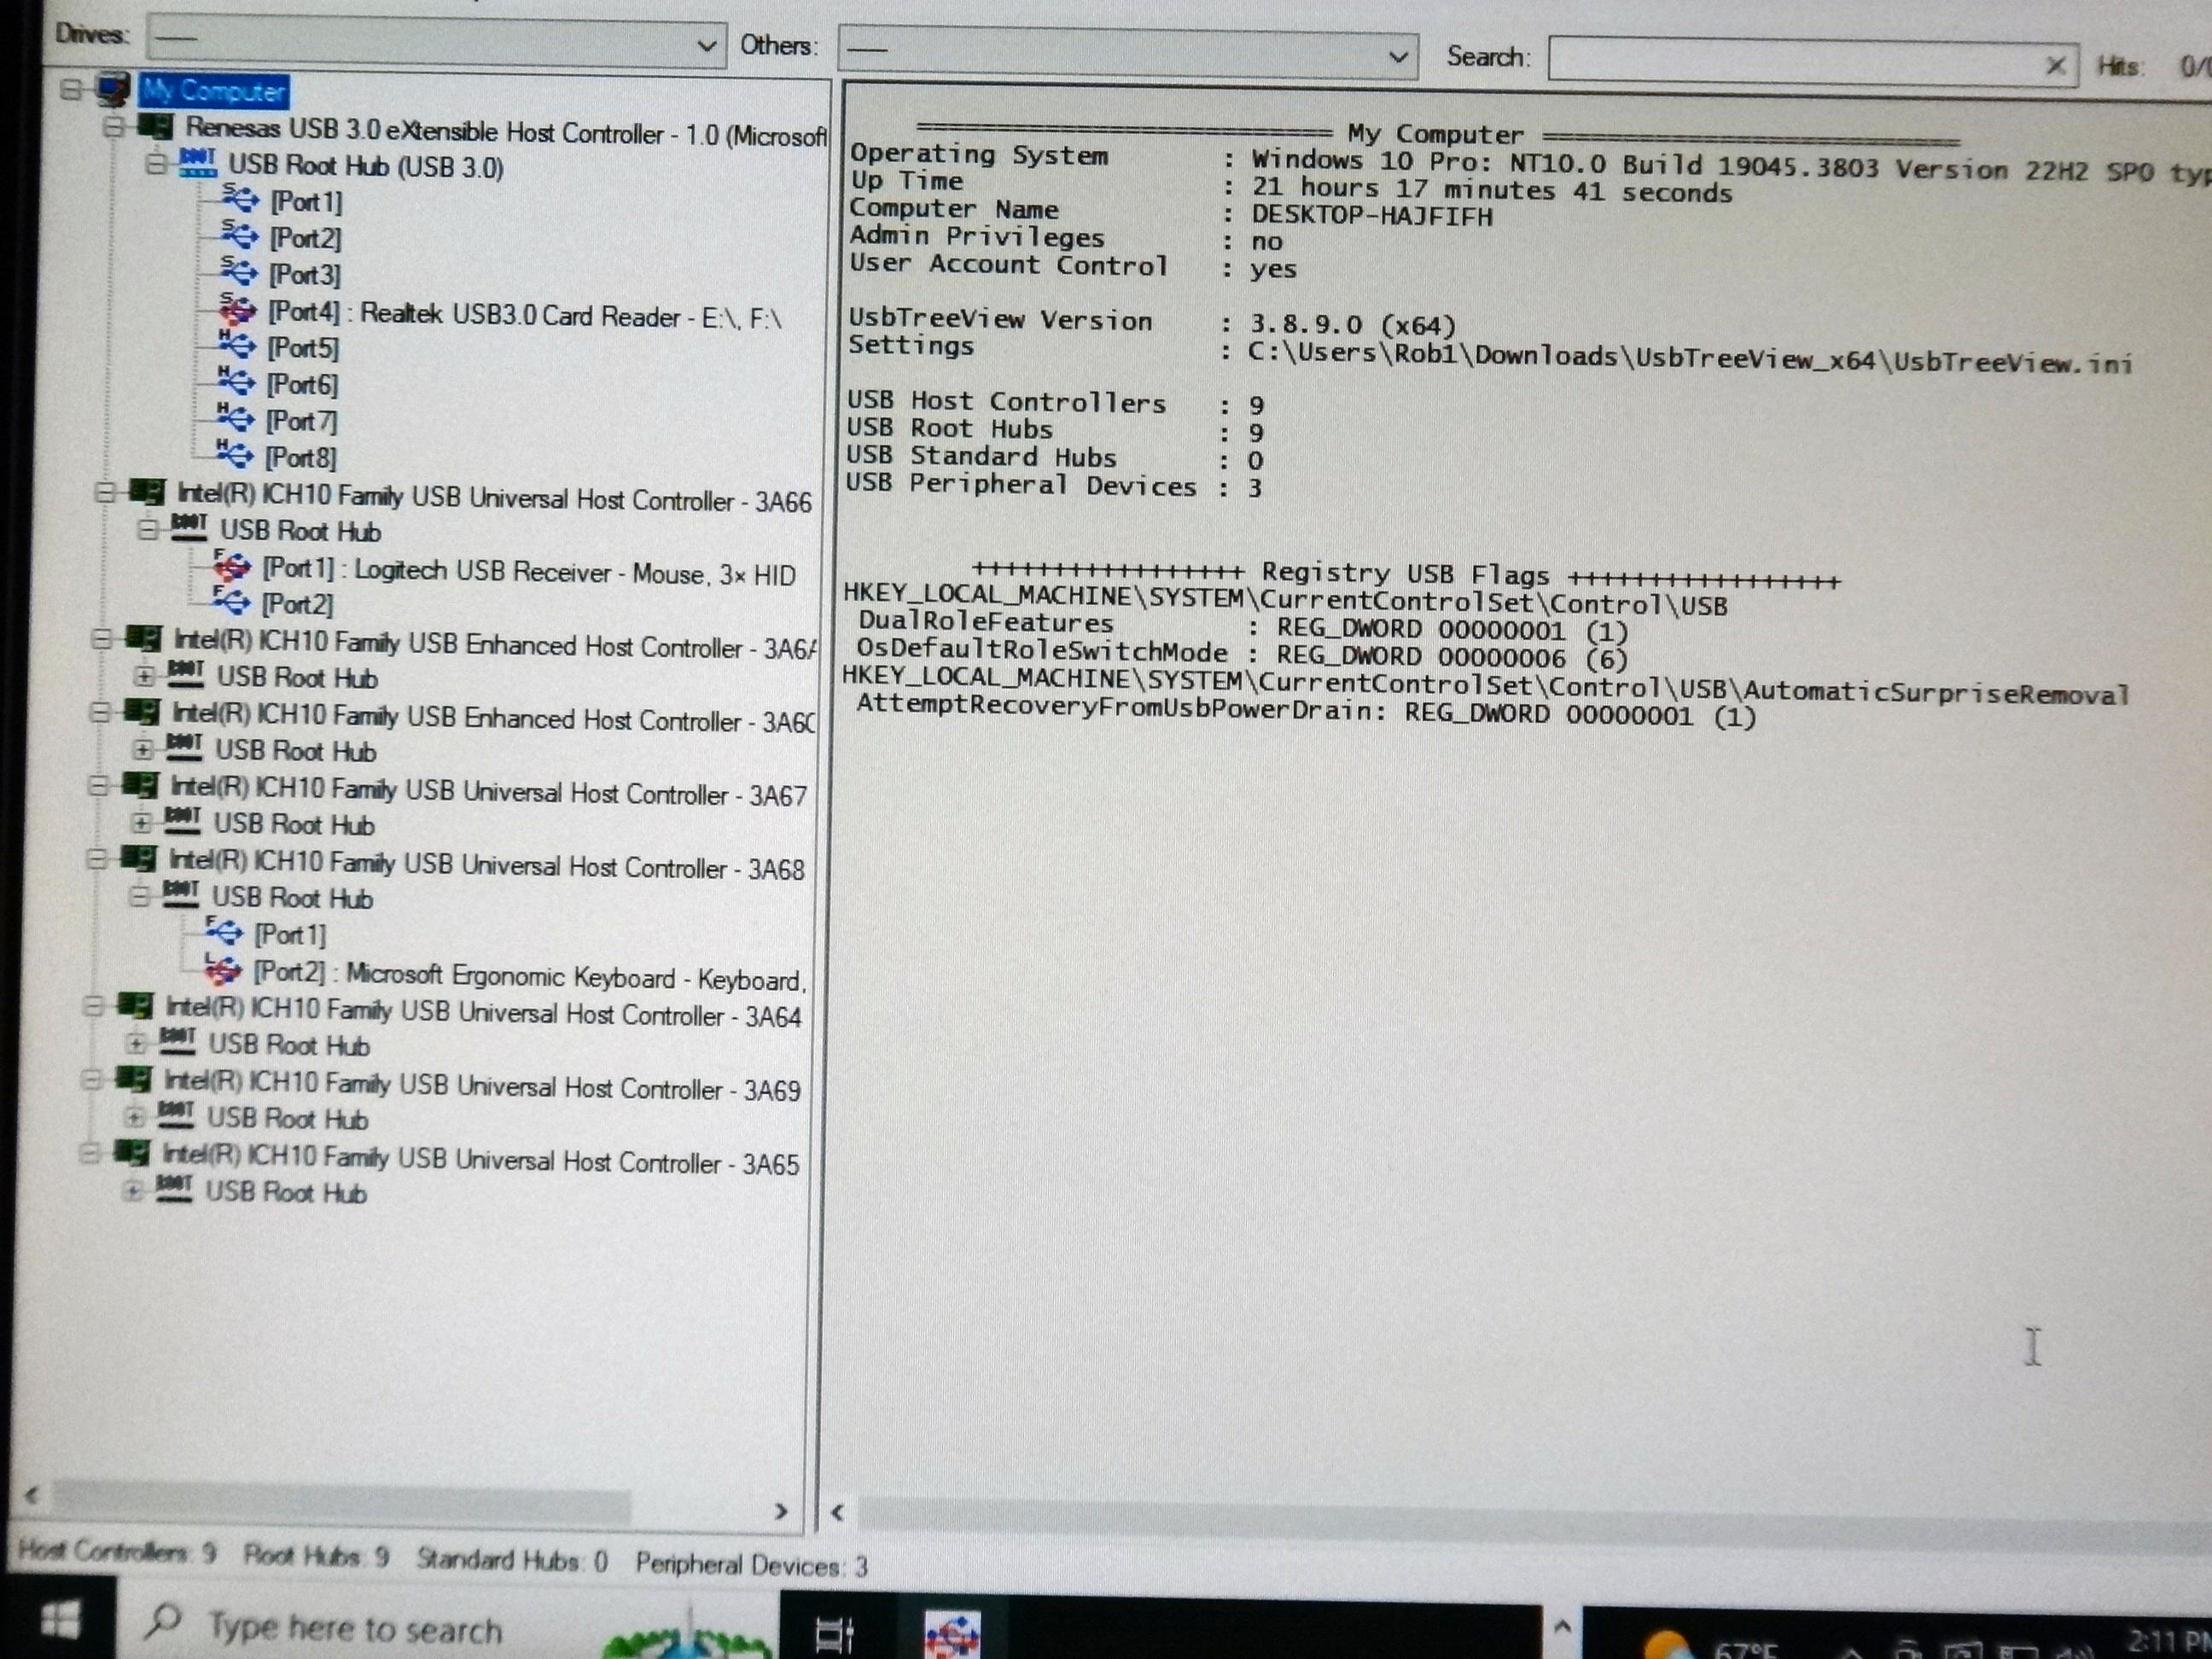Click USB Root Hub icon under 3A65 controller
Screen dimensions: 2212x1659
point(173,1189)
